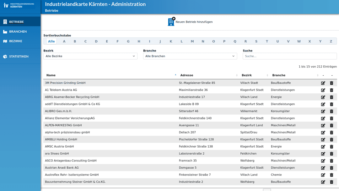Edit the Austrian Anadi Bank AG entry
The height and width of the screenshot is (191, 339).
tap(323, 168)
